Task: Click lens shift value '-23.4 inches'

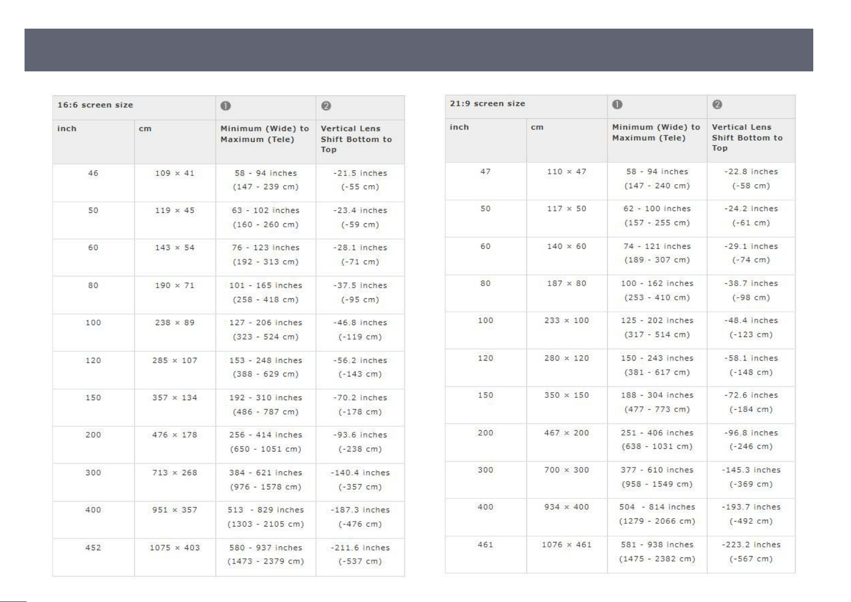Action: pos(360,211)
